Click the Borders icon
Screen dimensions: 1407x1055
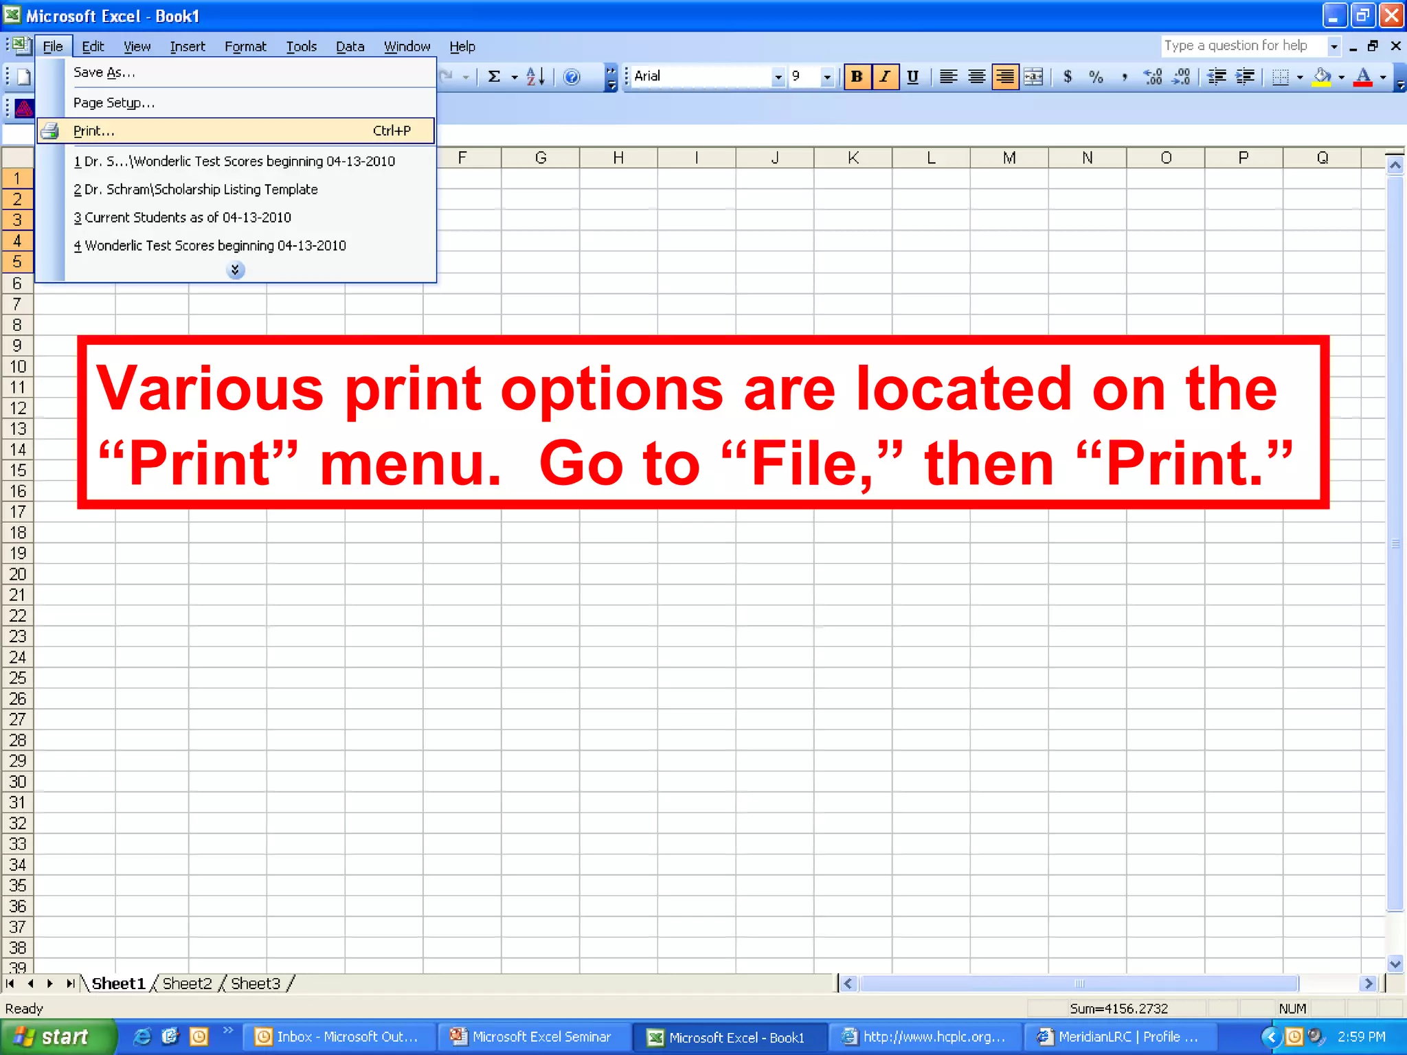[1280, 76]
